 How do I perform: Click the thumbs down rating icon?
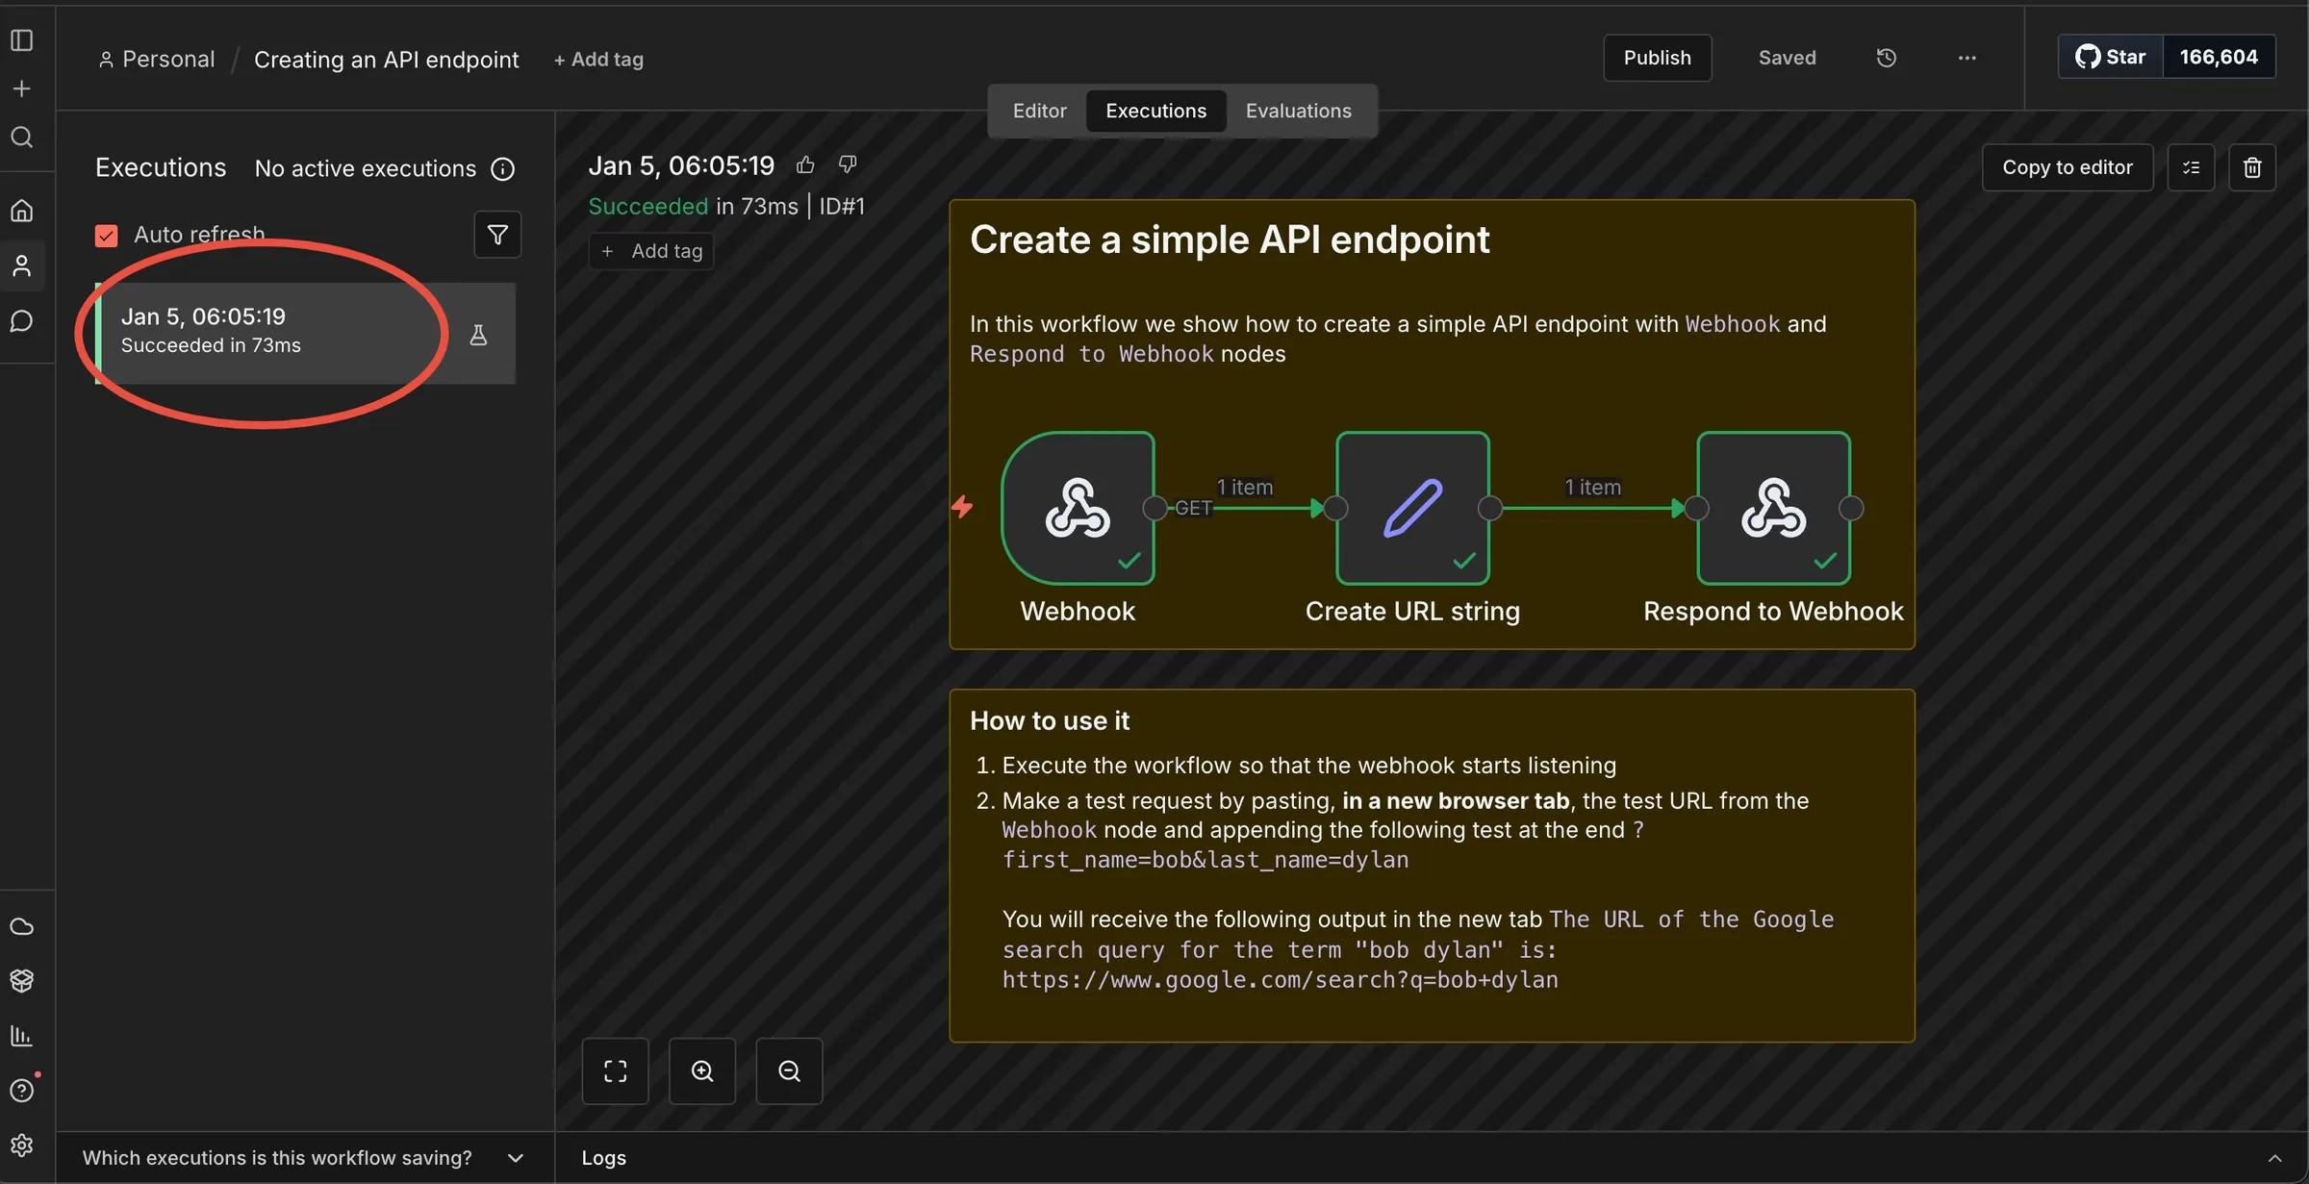[848, 165]
